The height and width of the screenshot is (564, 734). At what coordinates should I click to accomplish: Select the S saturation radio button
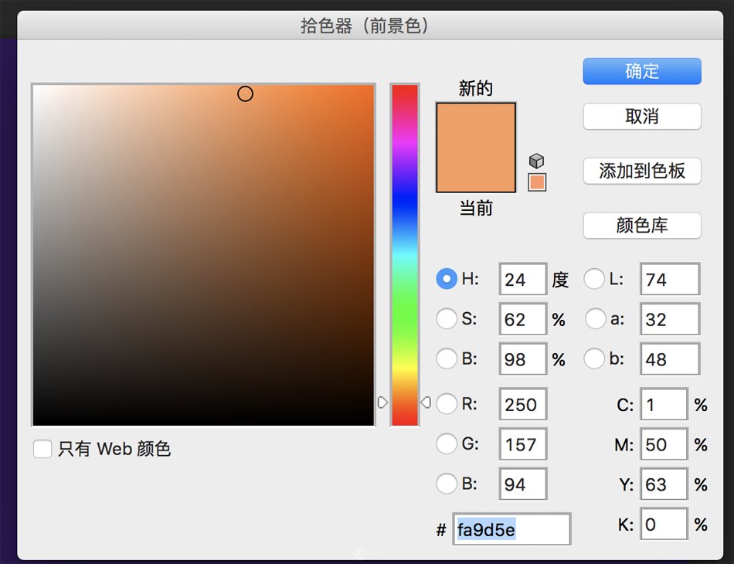point(447,319)
